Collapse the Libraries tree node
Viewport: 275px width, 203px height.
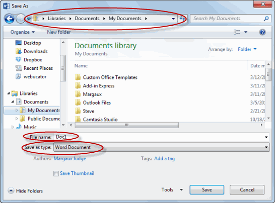[9, 93]
